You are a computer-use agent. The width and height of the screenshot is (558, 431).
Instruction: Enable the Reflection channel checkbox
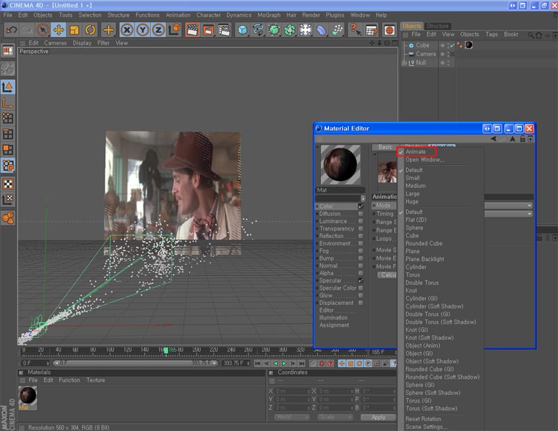tap(361, 236)
